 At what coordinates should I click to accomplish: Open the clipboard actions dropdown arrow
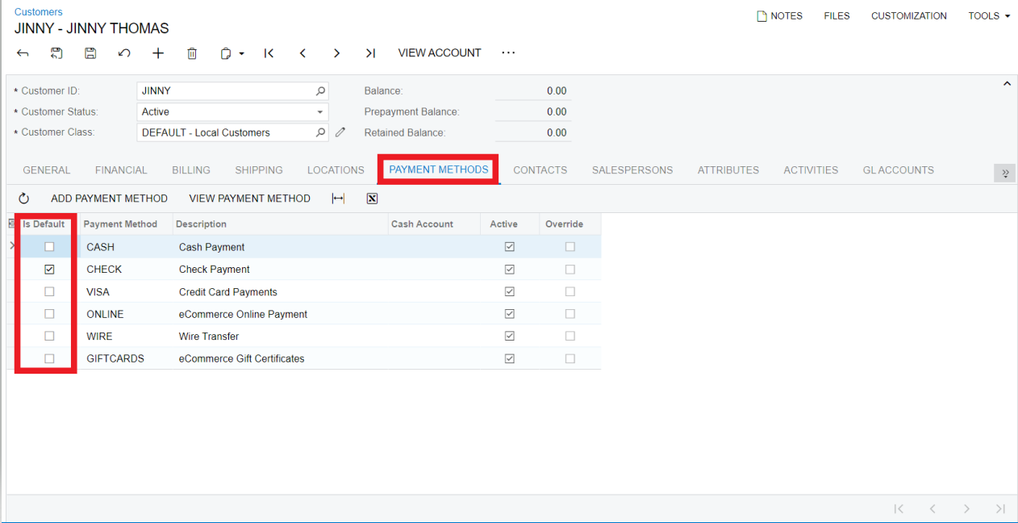(x=241, y=52)
